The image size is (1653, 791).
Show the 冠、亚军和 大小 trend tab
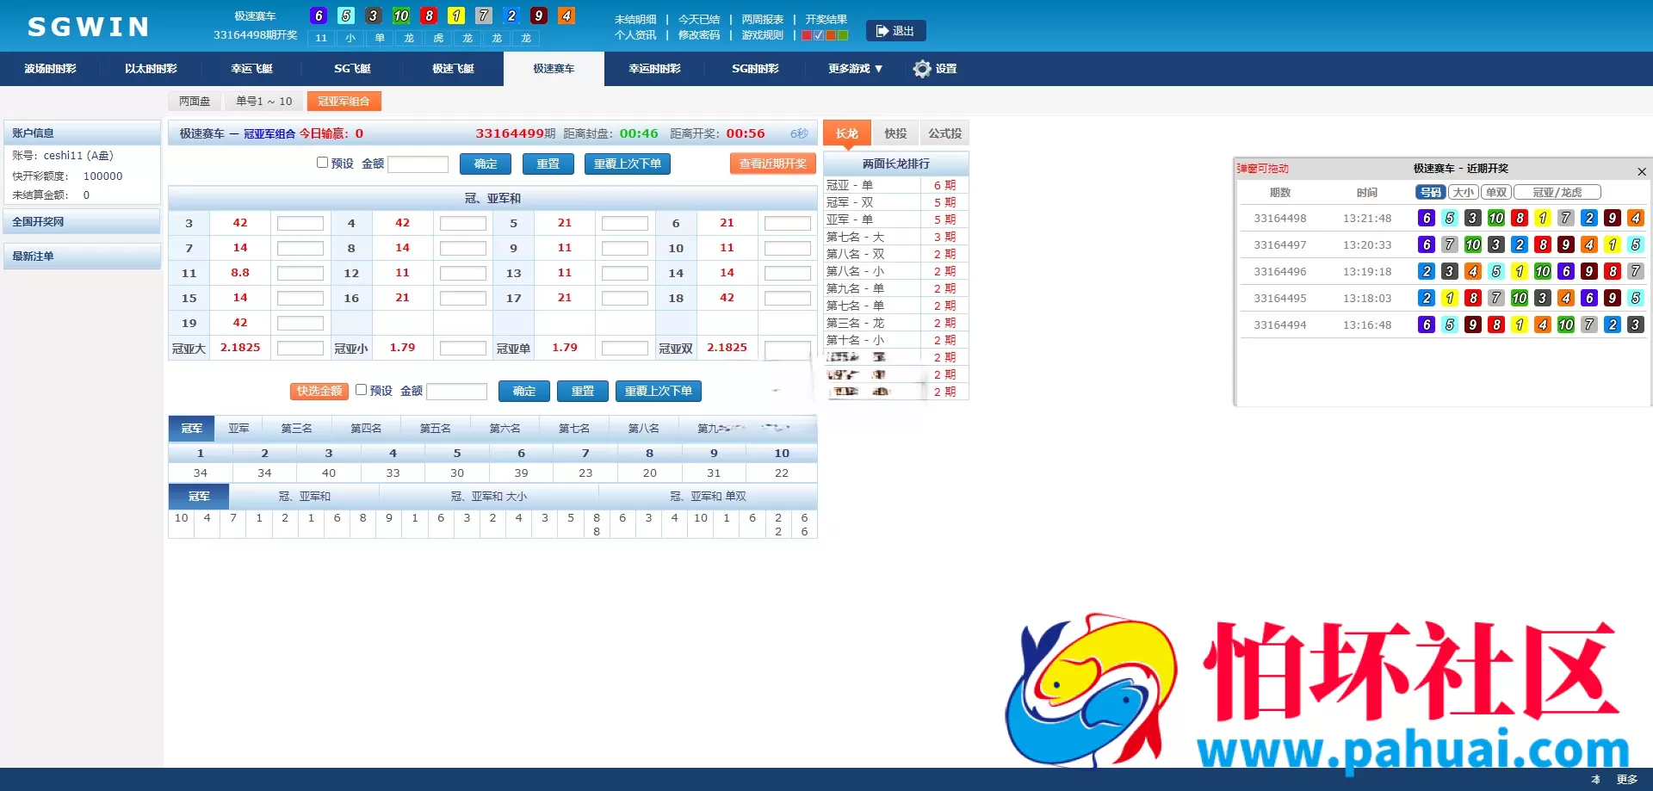coord(489,497)
